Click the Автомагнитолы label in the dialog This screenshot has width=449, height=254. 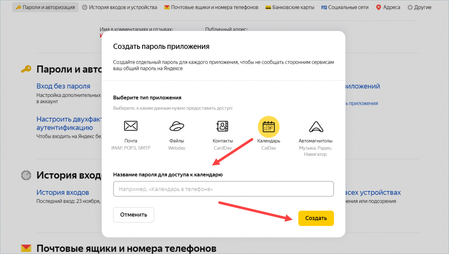(315, 141)
